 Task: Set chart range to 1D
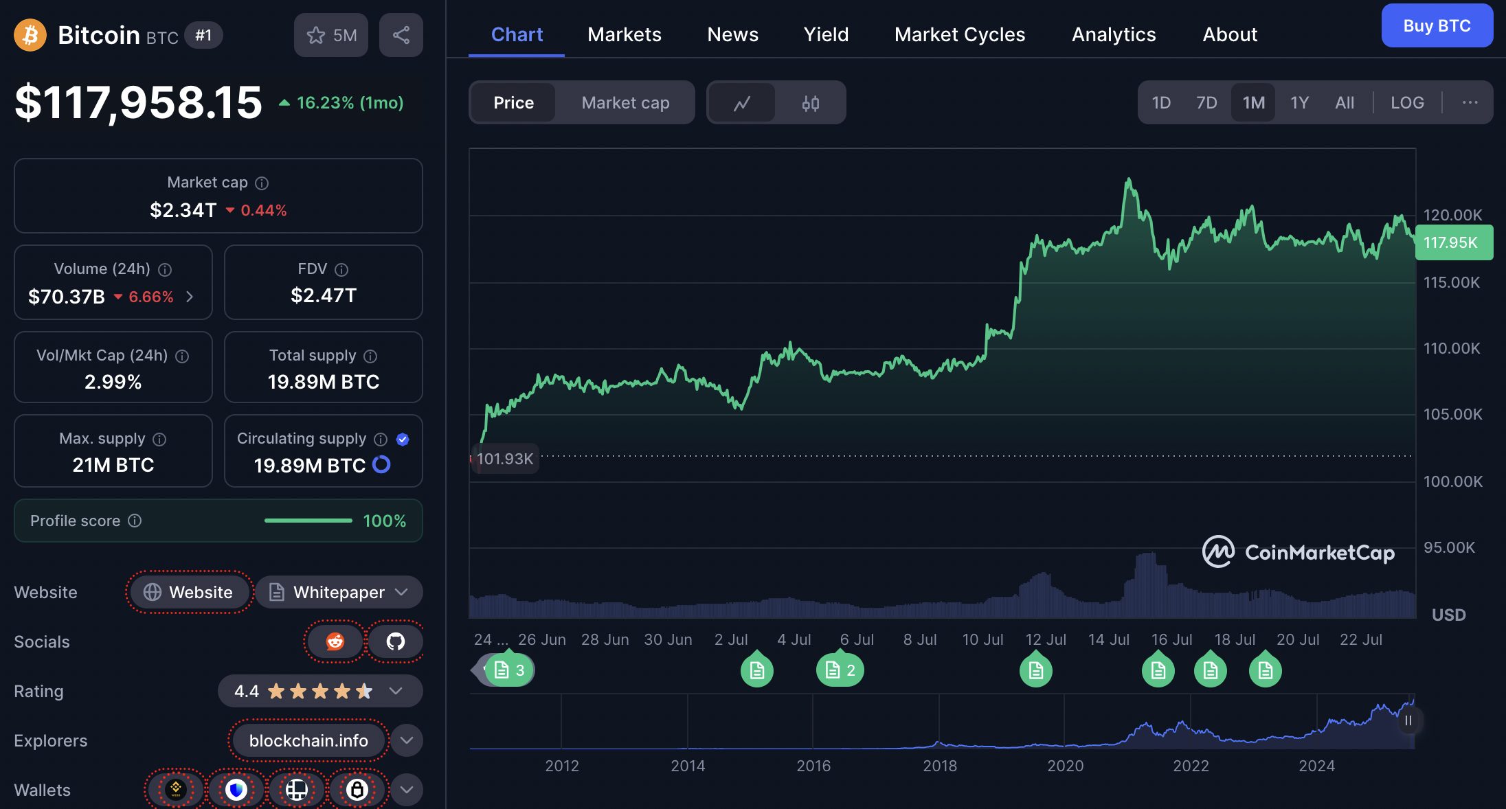pyautogui.click(x=1161, y=102)
